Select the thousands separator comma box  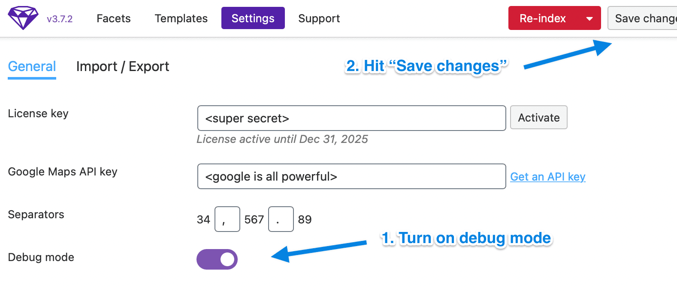[227, 219]
